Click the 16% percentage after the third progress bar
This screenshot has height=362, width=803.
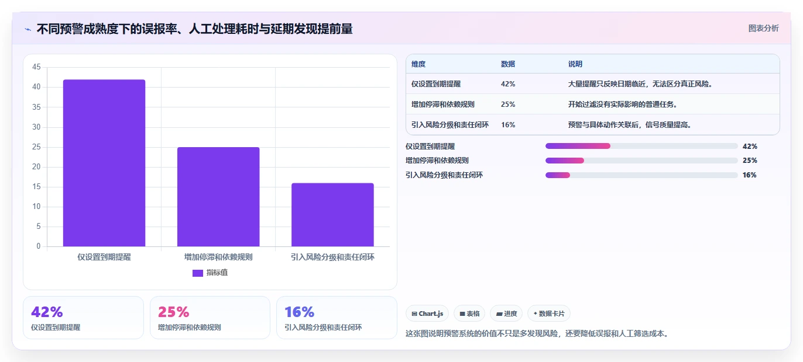pyautogui.click(x=750, y=175)
